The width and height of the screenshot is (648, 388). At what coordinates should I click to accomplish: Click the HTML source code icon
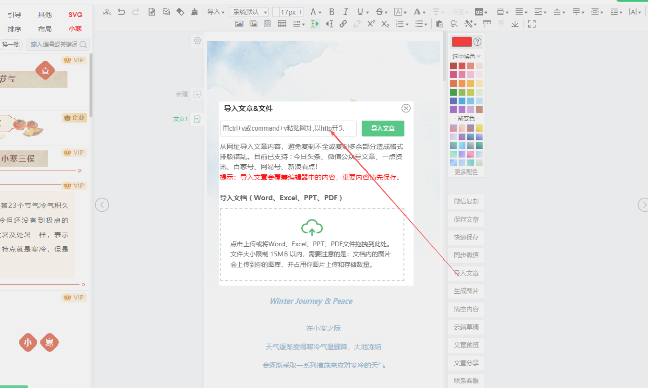(x=107, y=12)
